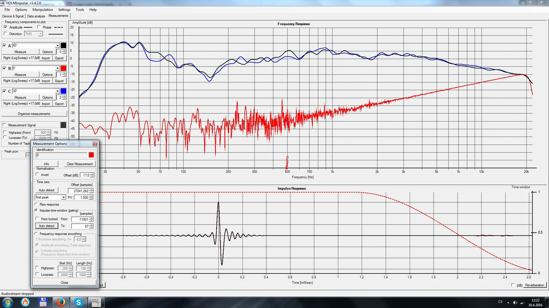Uncheck measurement B visibility checkbox
The width and height of the screenshot is (549, 308).
(4, 68)
